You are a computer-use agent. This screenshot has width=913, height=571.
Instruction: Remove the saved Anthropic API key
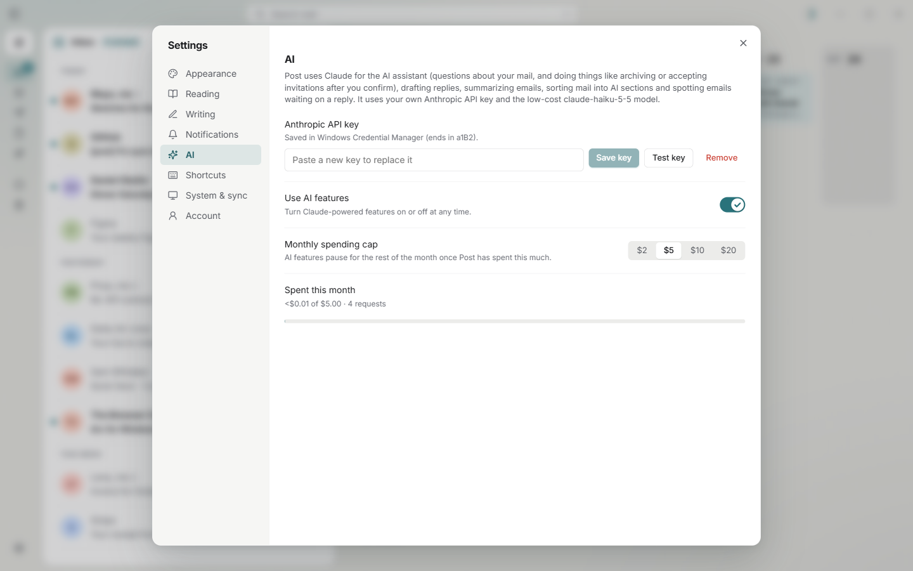coord(722,158)
